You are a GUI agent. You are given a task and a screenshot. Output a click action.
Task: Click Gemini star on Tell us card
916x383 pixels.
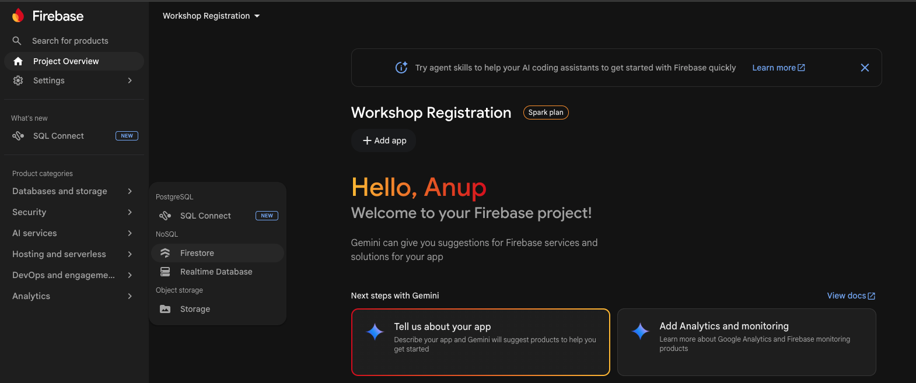[x=375, y=332]
